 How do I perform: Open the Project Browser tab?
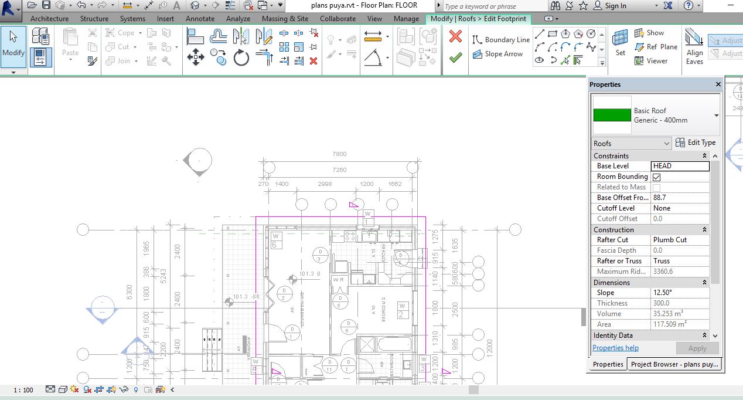[x=674, y=364]
